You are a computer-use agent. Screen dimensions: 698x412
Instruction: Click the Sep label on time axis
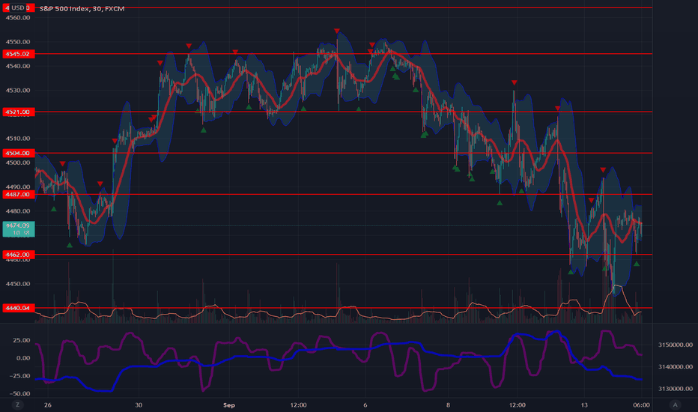point(229,405)
